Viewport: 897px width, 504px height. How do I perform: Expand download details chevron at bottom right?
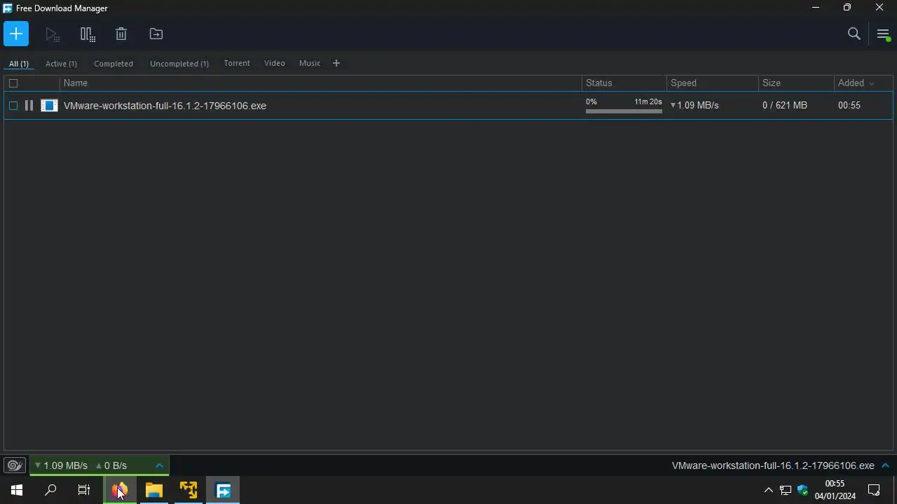[885, 465]
